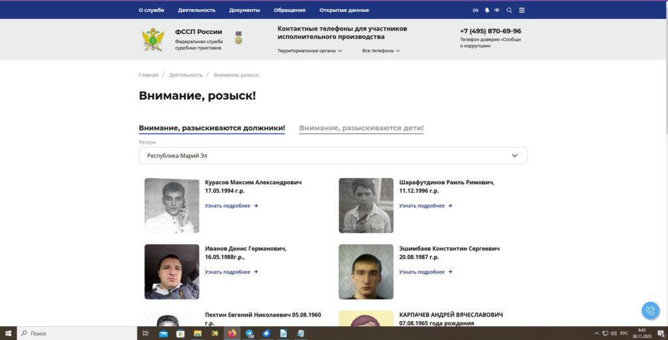Expand the Все телефоны dropdown

coord(381,51)
